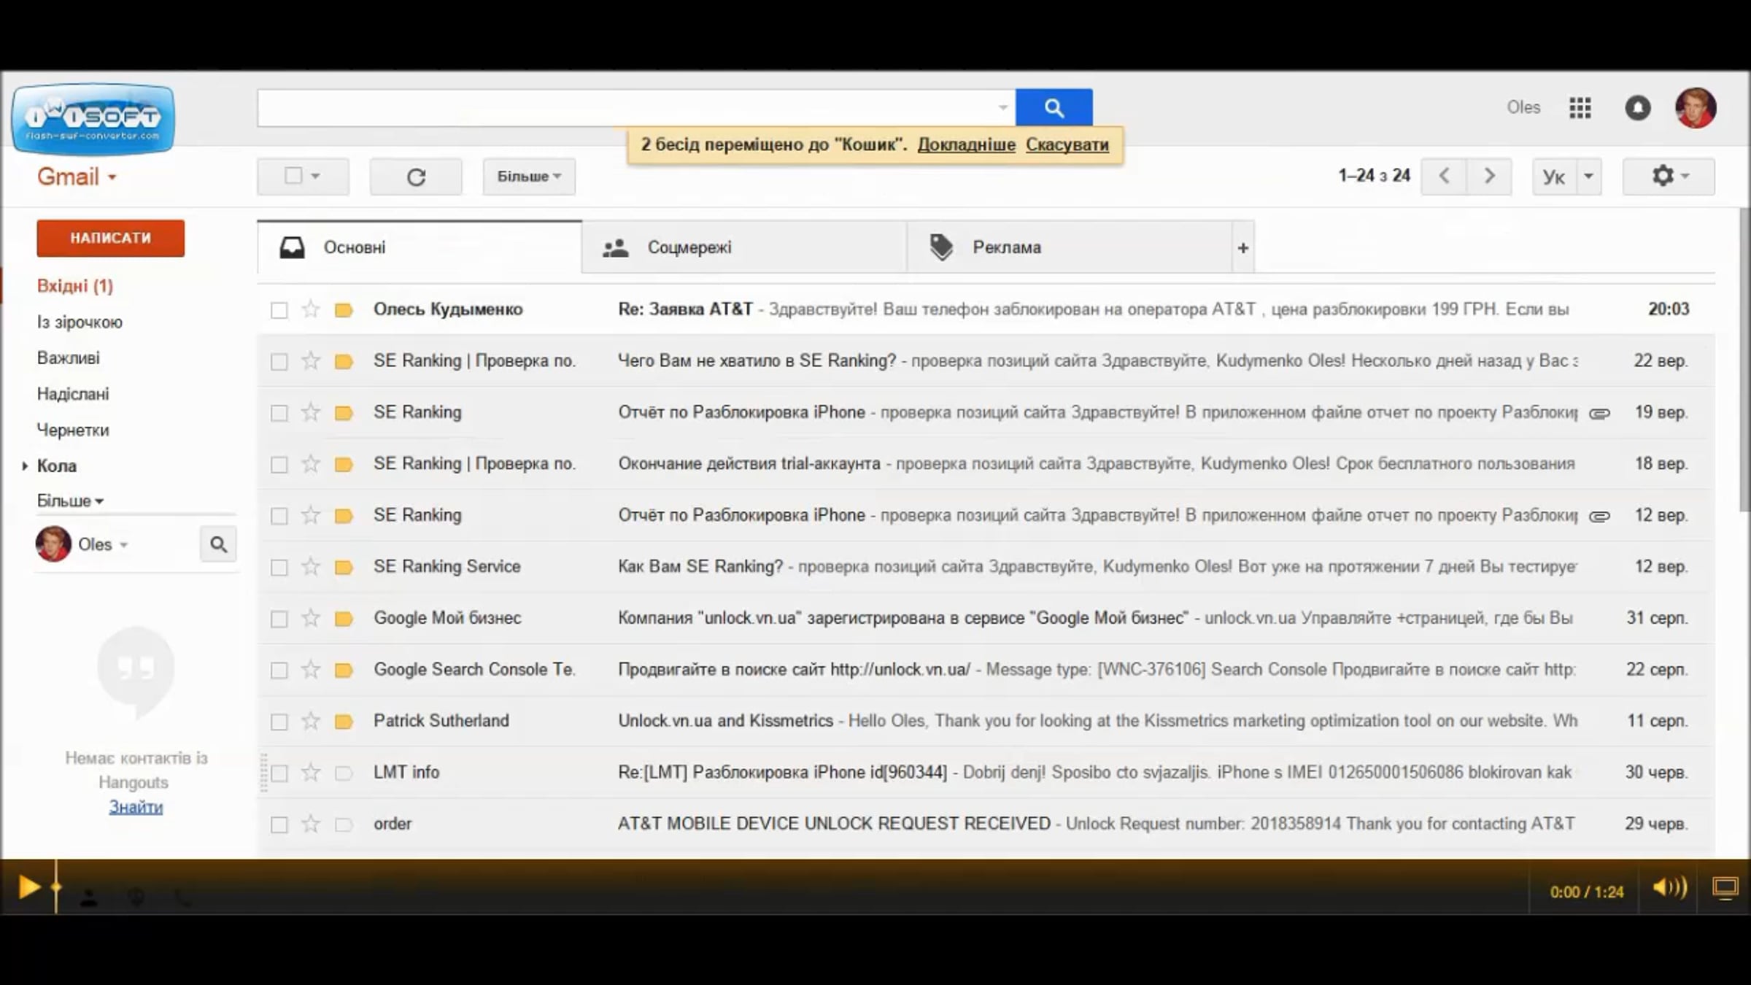The width and height of the screenshot is (1751, 985).
Task: Click the blue search magnifier button
Action: tap(1054, 108)
